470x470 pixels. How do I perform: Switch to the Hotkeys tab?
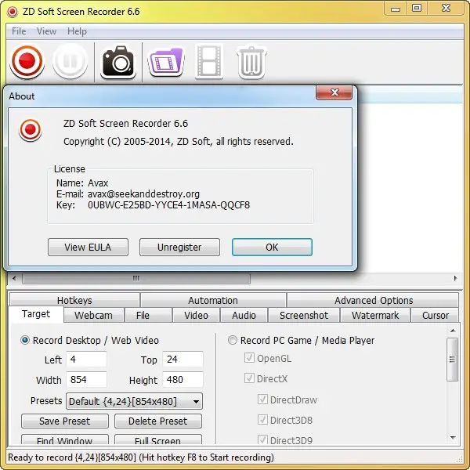pyautogui.click(x=74, y=300)
